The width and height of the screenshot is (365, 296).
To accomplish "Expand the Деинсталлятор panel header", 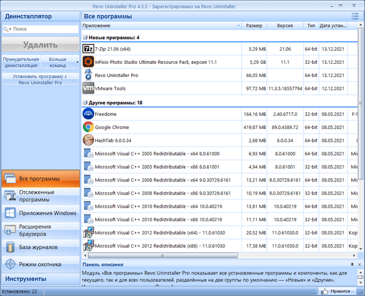I will 40,17.
